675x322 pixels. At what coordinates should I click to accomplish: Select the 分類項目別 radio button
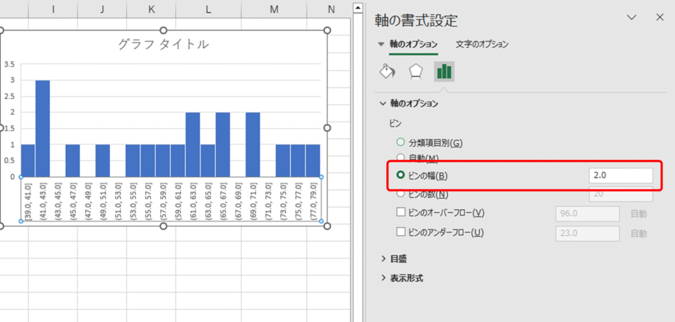(x=400, y=142)
